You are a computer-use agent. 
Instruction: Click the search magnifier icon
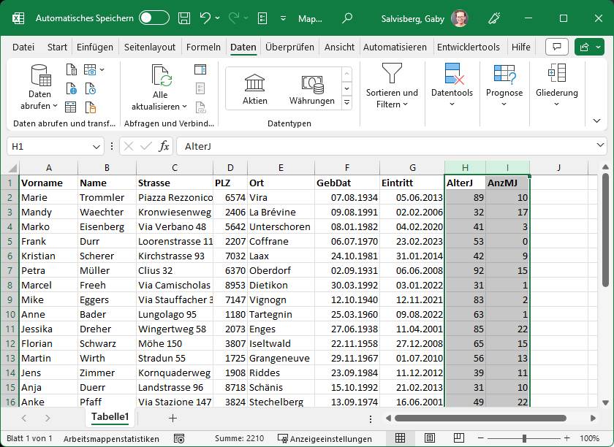point(347,18)
